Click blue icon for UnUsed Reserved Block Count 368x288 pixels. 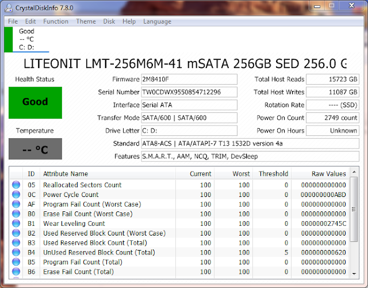[x=16, y=252]
